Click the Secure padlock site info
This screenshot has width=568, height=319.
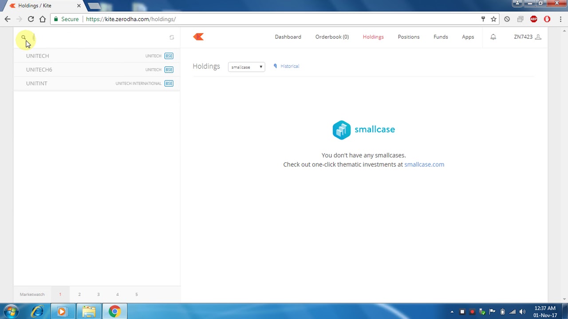(x=66, y=19)
